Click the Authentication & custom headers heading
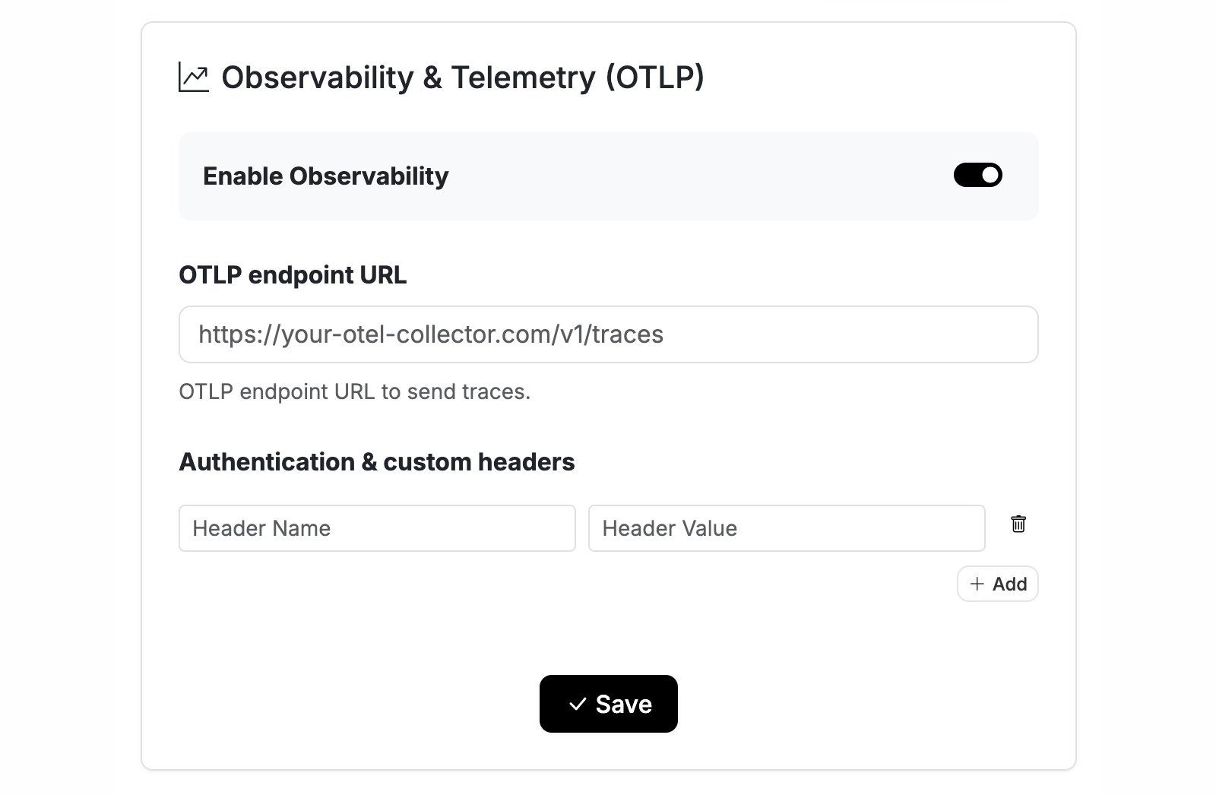This screenshot has height=795, width=1216. tap(376, 461)
